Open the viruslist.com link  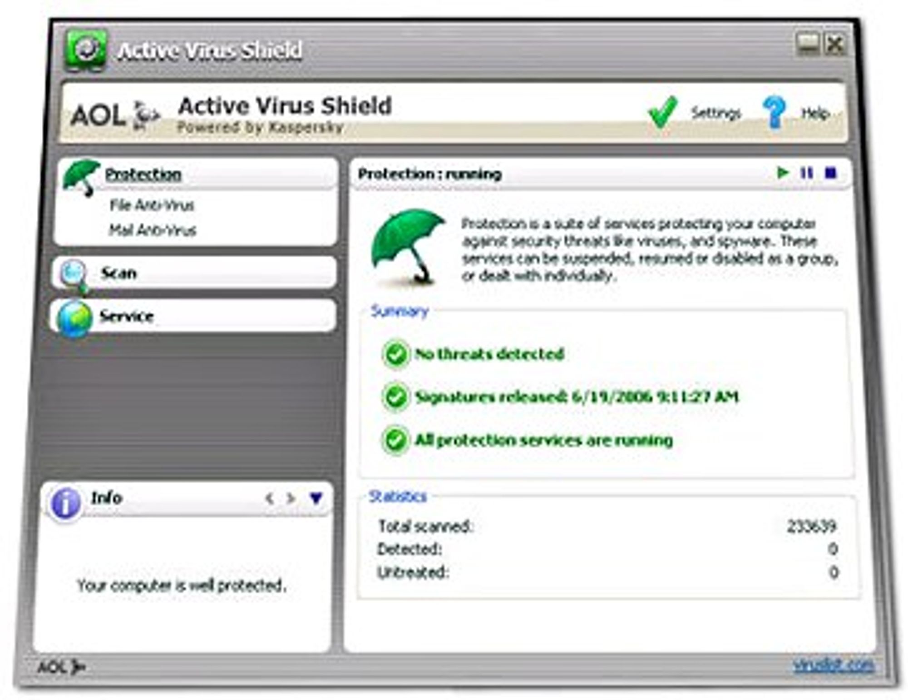pyautogui.click(x=833, y=665)
